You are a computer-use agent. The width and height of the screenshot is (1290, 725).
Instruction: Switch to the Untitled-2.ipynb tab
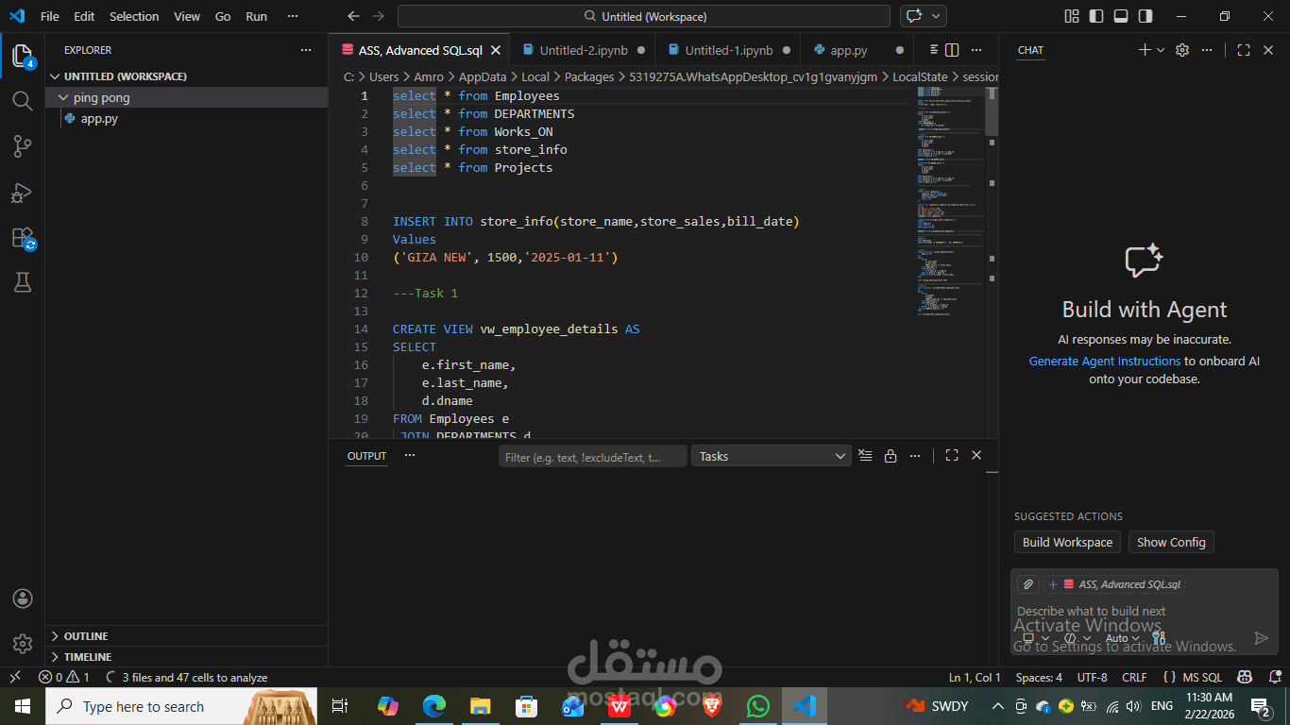click(x=584, y=50)
